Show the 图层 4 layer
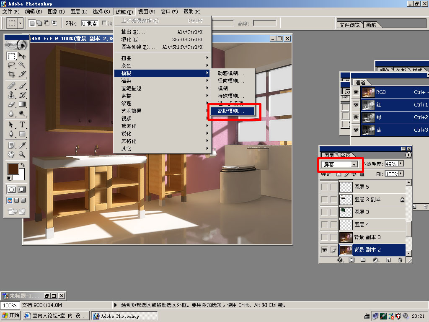429x322 pixels. click(x=325, y=225)
